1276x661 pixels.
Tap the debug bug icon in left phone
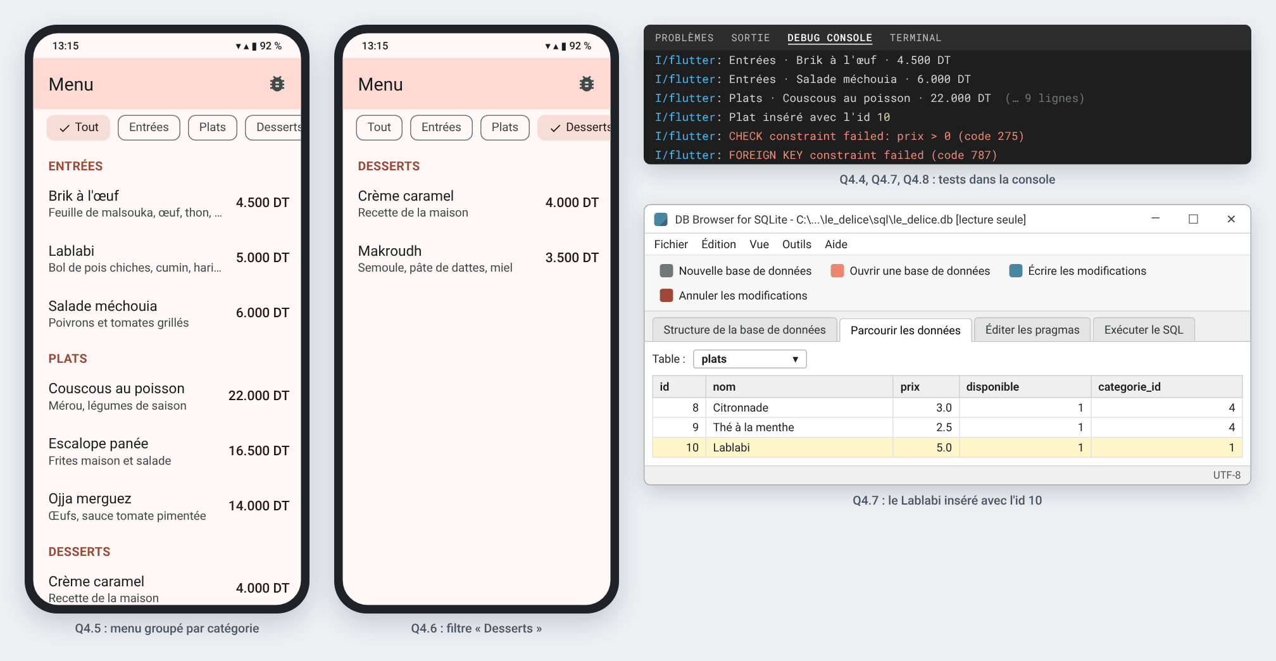tap(277, 84)
